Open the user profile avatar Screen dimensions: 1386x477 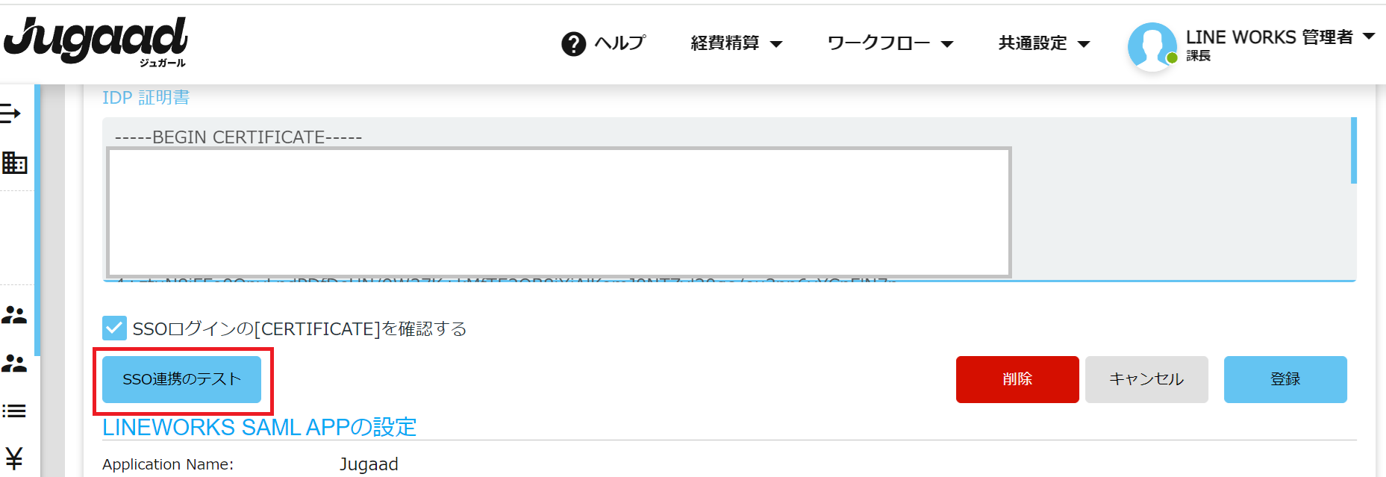click(1152, 46)
